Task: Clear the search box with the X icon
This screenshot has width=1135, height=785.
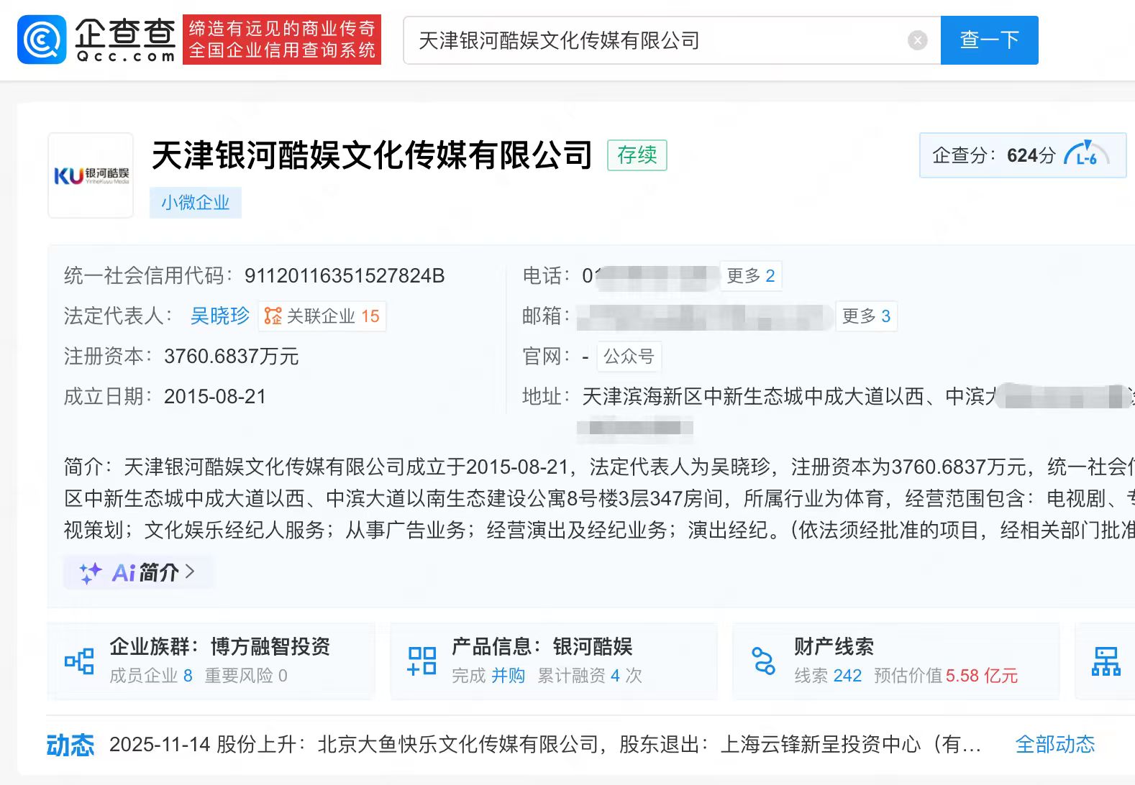Action: (917, 40)
